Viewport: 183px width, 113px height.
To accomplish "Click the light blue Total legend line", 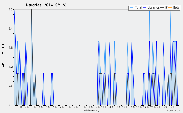I will [x=131, y=8].
